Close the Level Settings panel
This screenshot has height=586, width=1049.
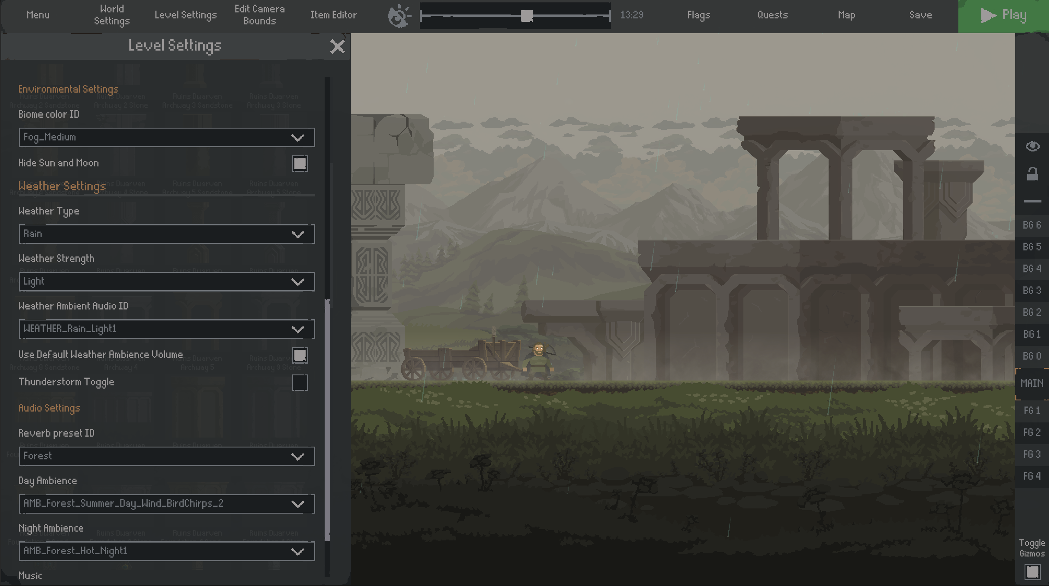click(338, 46)
